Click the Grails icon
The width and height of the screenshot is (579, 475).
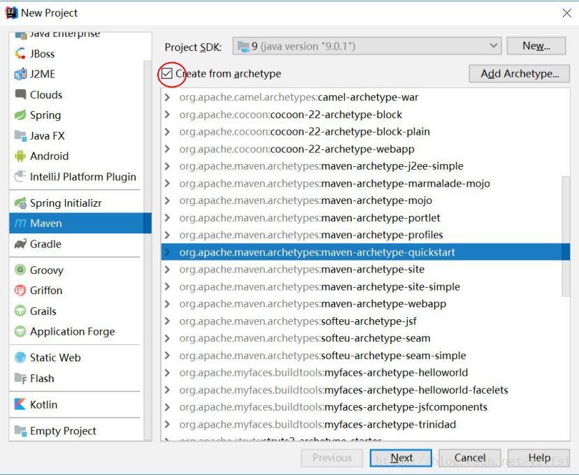20,311
